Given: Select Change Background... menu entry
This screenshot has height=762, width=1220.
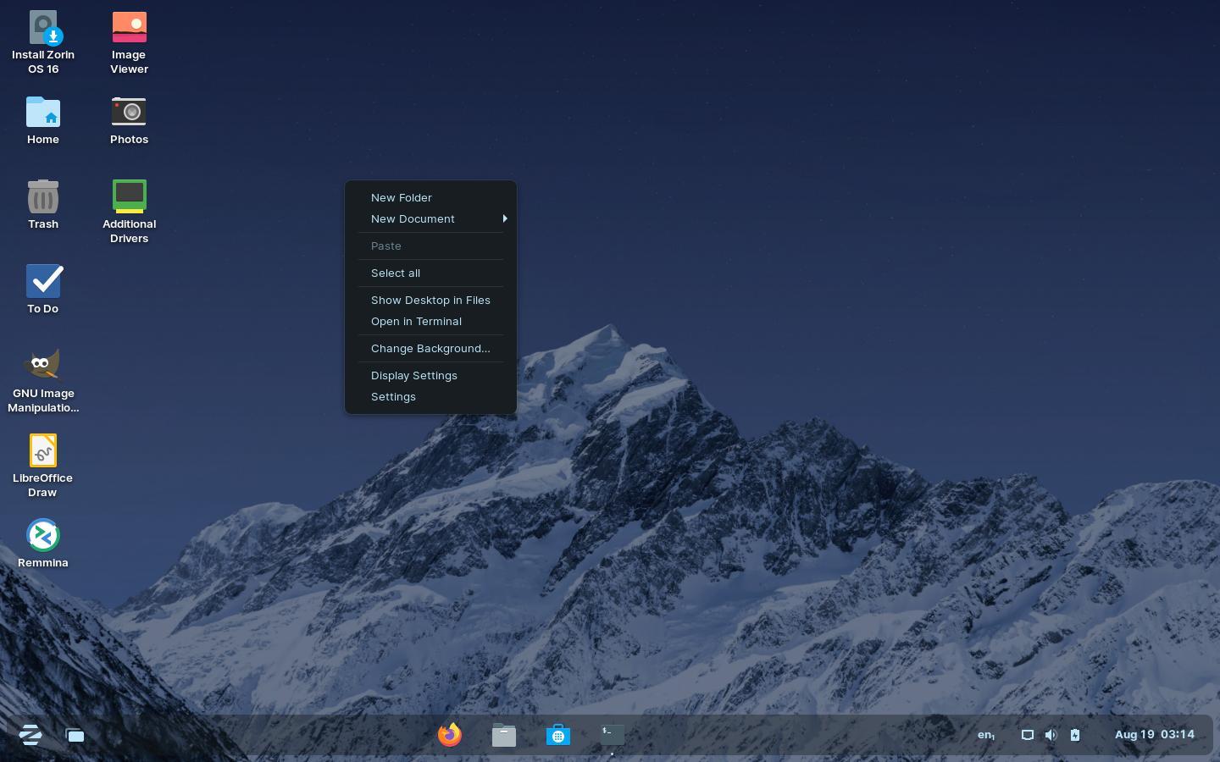Looking at the screenshot, I should 430,349.
